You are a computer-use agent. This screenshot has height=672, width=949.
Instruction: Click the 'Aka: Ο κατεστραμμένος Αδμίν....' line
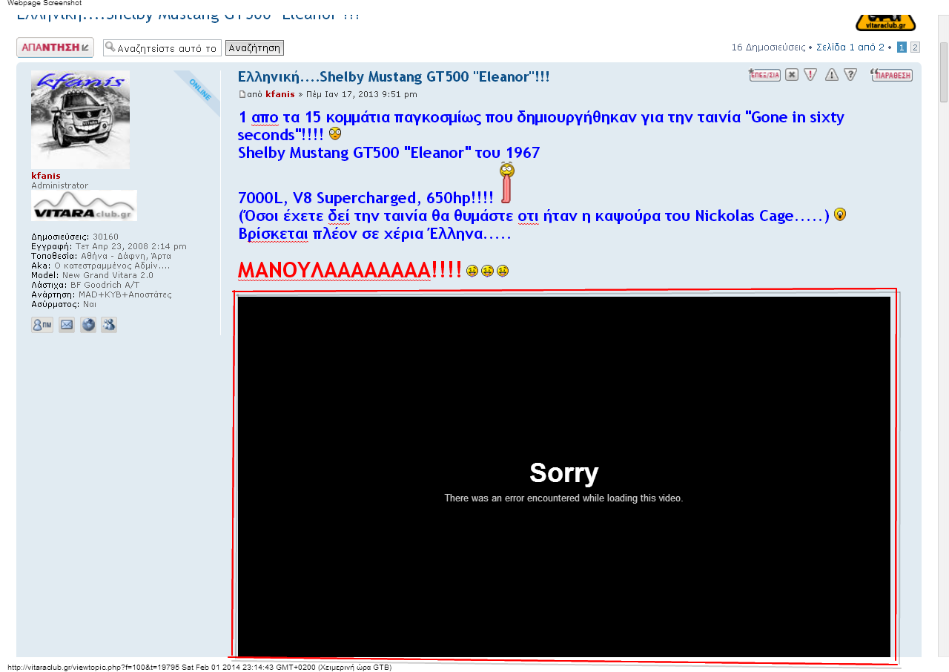[x=100, y=266]
